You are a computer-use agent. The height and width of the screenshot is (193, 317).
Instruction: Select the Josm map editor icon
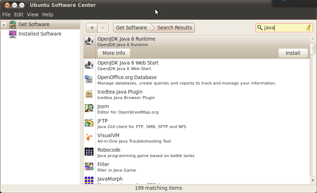click(x=89, y=108)
